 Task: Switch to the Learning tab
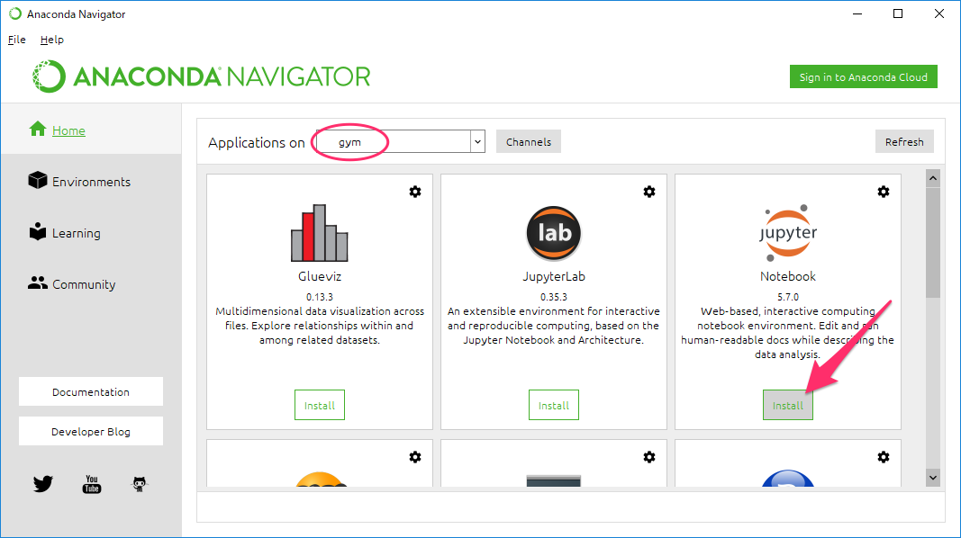91,232
